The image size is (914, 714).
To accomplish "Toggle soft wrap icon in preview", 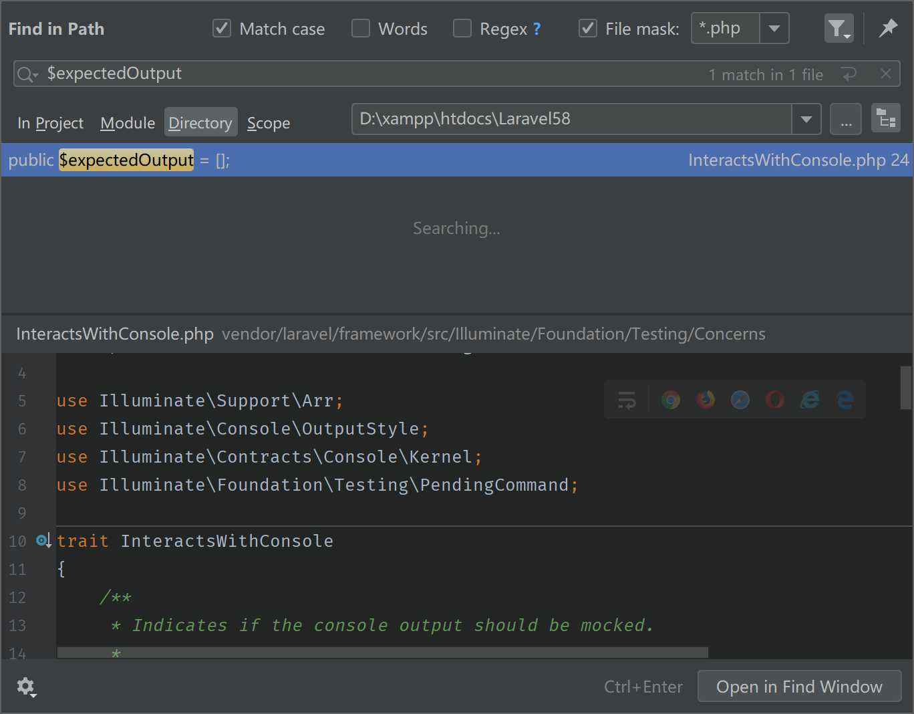I will 627,400.
